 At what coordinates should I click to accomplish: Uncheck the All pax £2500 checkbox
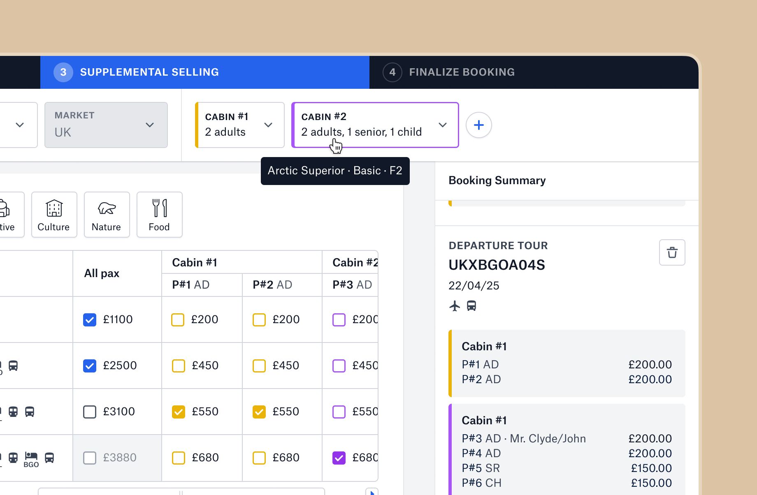90,366
